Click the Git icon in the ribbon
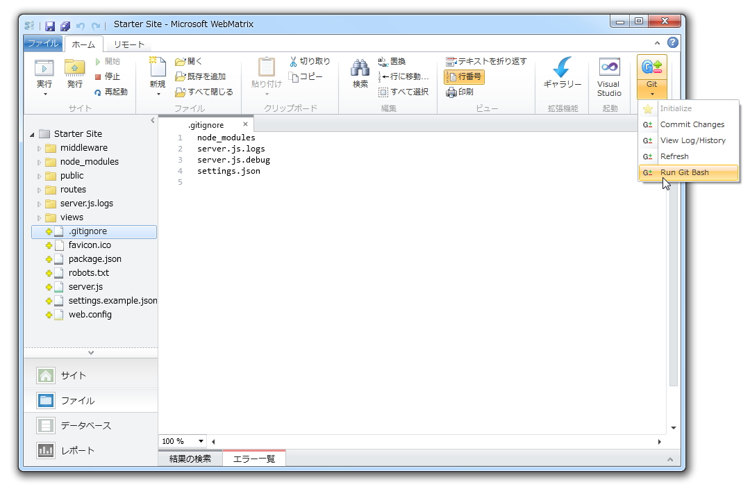This screenshot has height=487, width=750. 651,66
